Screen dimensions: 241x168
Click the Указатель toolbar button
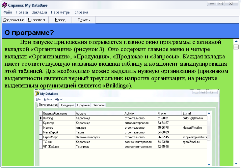37,20
